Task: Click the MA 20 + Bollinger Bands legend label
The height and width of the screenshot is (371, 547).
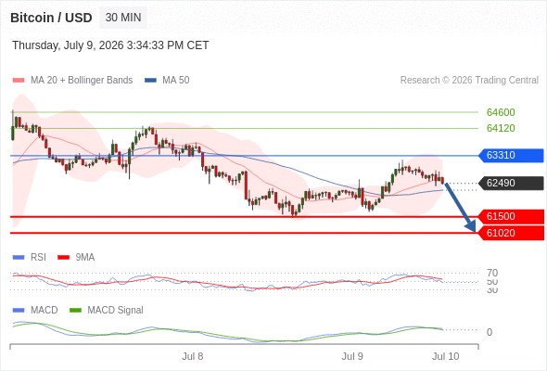Action: click(82, 81)
